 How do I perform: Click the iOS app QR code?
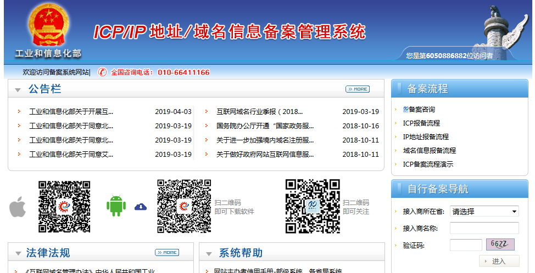click(x=64, y=207)
